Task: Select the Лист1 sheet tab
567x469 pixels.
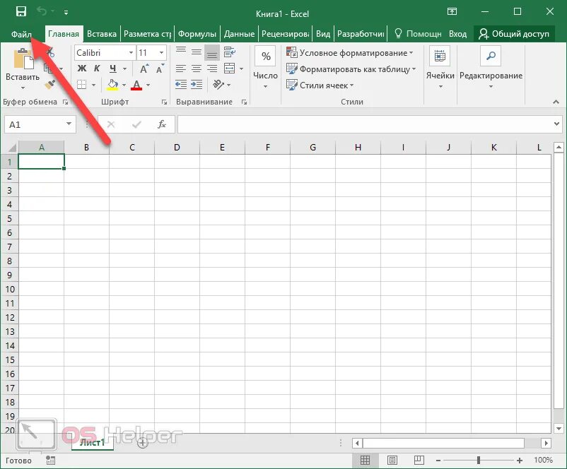Action: (x=92, y=442)
